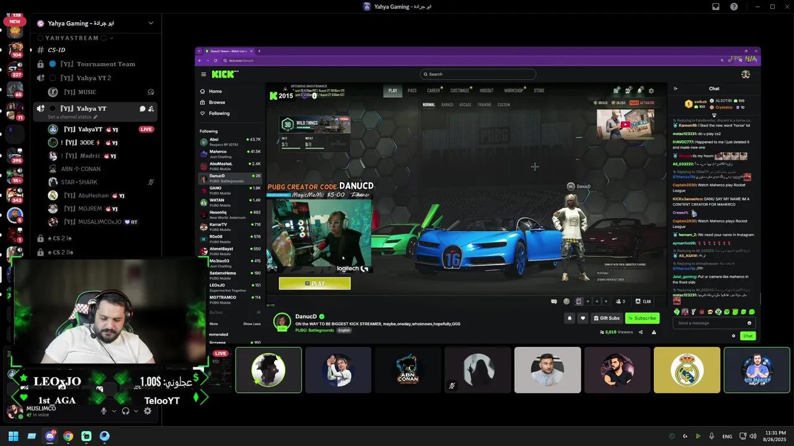
Task: Select the ABN CONAN participant tile
Action: [408, 370]
